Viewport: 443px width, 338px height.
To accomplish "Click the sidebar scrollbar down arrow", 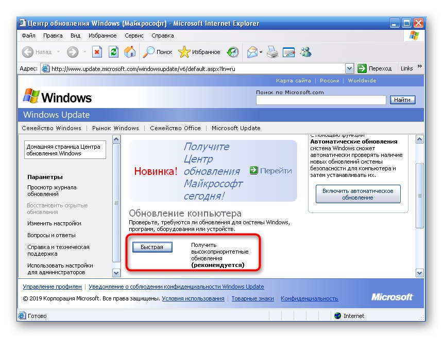I will tap(116, 273).
